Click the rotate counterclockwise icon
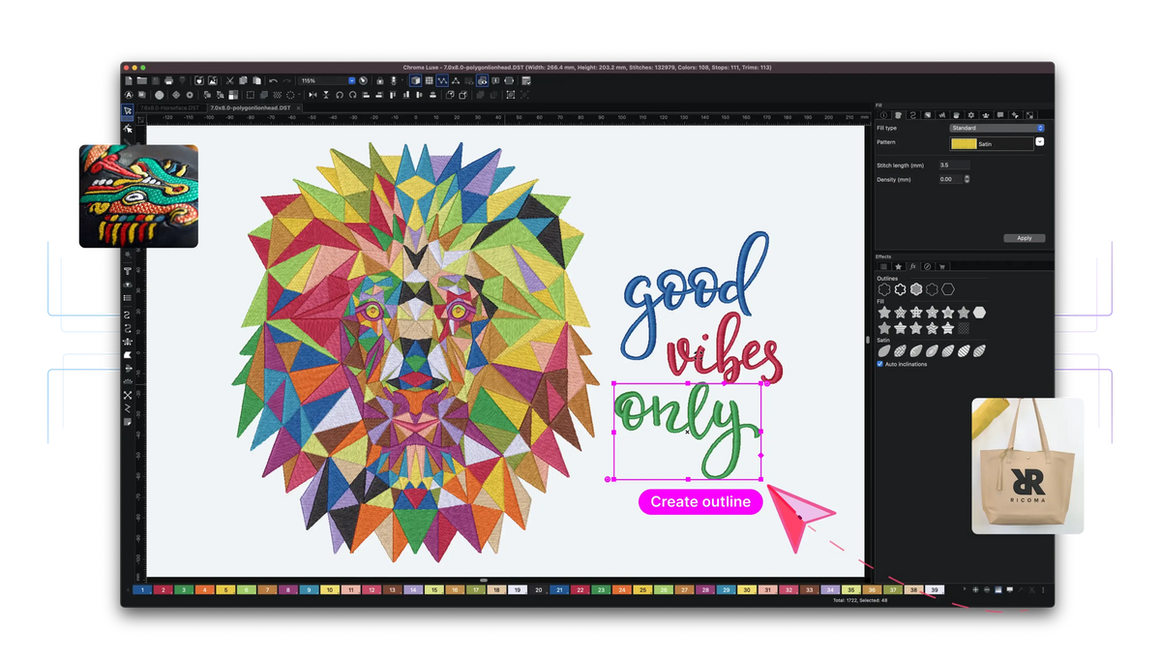Image resolution: width=1161 pixels, height=661 pixels. pos(340,95)
